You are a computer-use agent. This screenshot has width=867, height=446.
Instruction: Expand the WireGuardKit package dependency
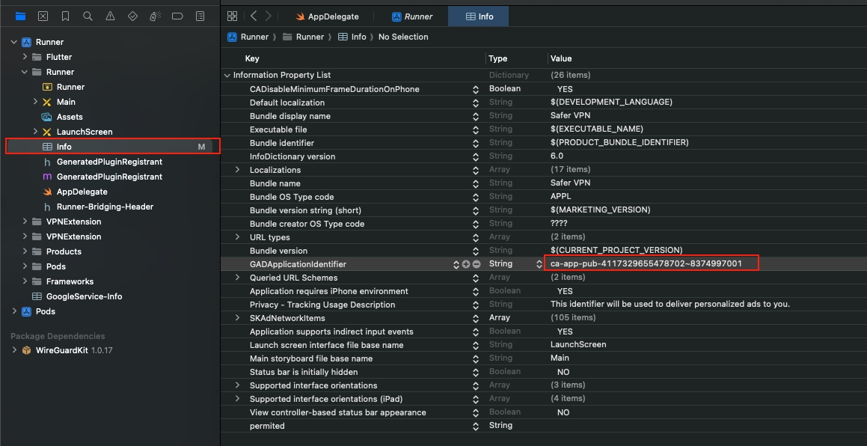(14, 350)
